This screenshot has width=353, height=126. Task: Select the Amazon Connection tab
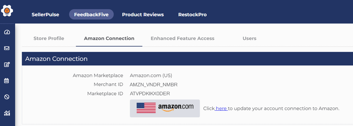point(109,38)
